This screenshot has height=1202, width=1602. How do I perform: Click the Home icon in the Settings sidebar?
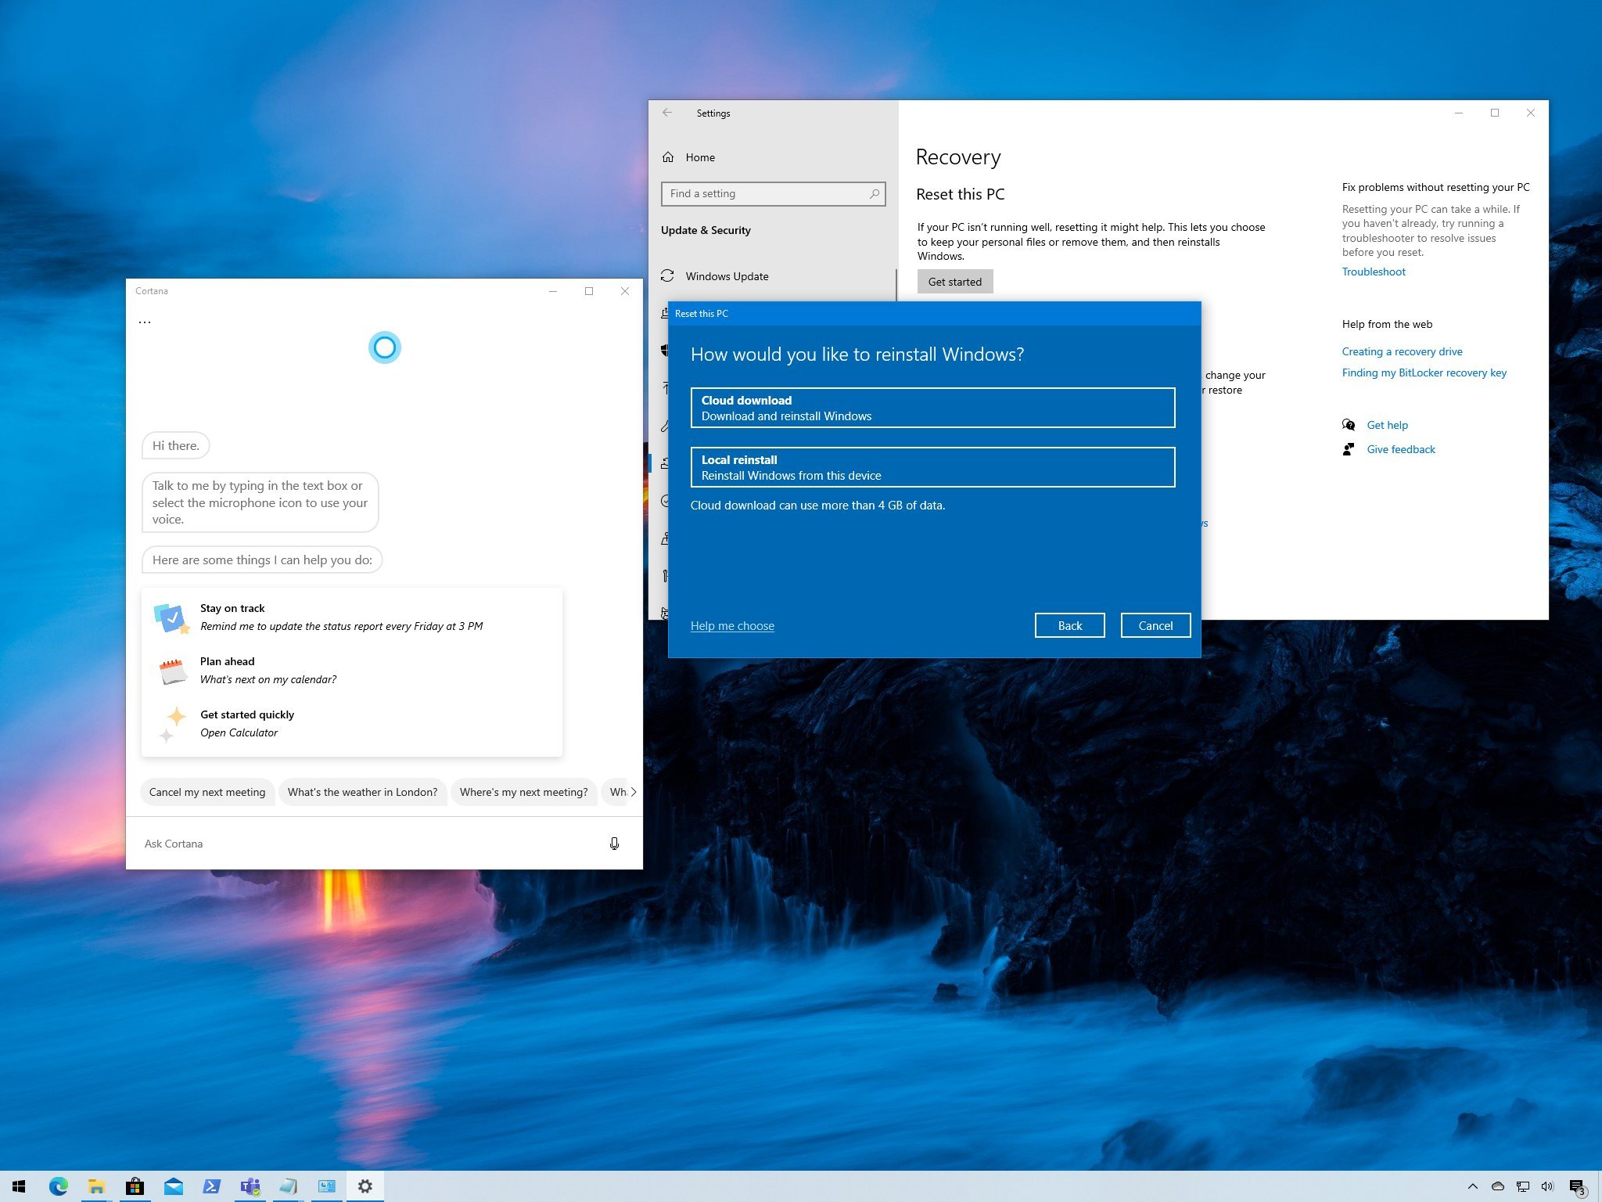coord(668,157)
